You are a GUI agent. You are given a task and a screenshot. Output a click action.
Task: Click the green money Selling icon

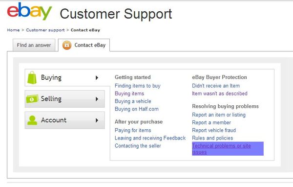pos(32,99)
